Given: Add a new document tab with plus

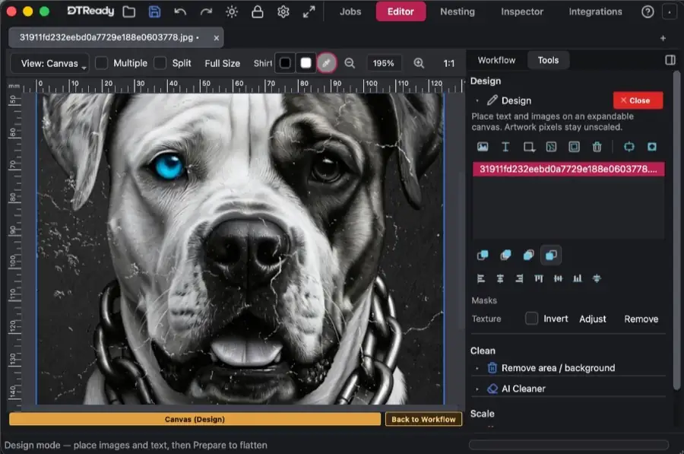Looking at the screenshot, I should 663,39.
